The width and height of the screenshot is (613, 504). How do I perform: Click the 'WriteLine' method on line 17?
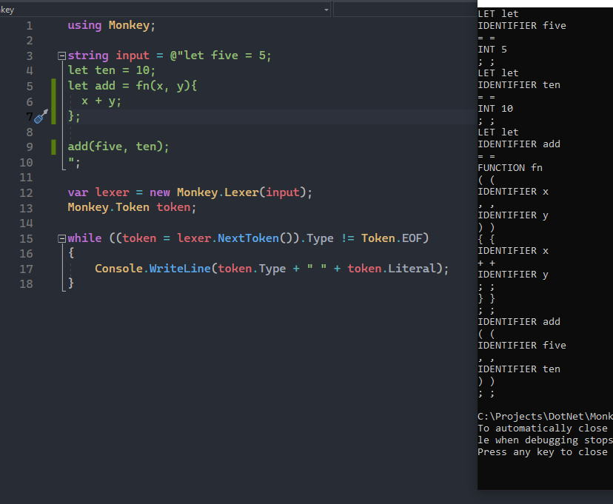pyautogui.click(x=180, y=269)
